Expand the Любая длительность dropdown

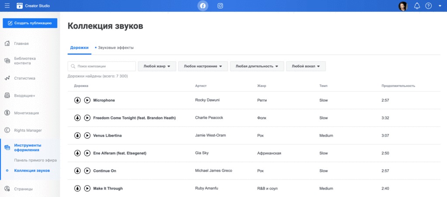click(x=257, y=66)
